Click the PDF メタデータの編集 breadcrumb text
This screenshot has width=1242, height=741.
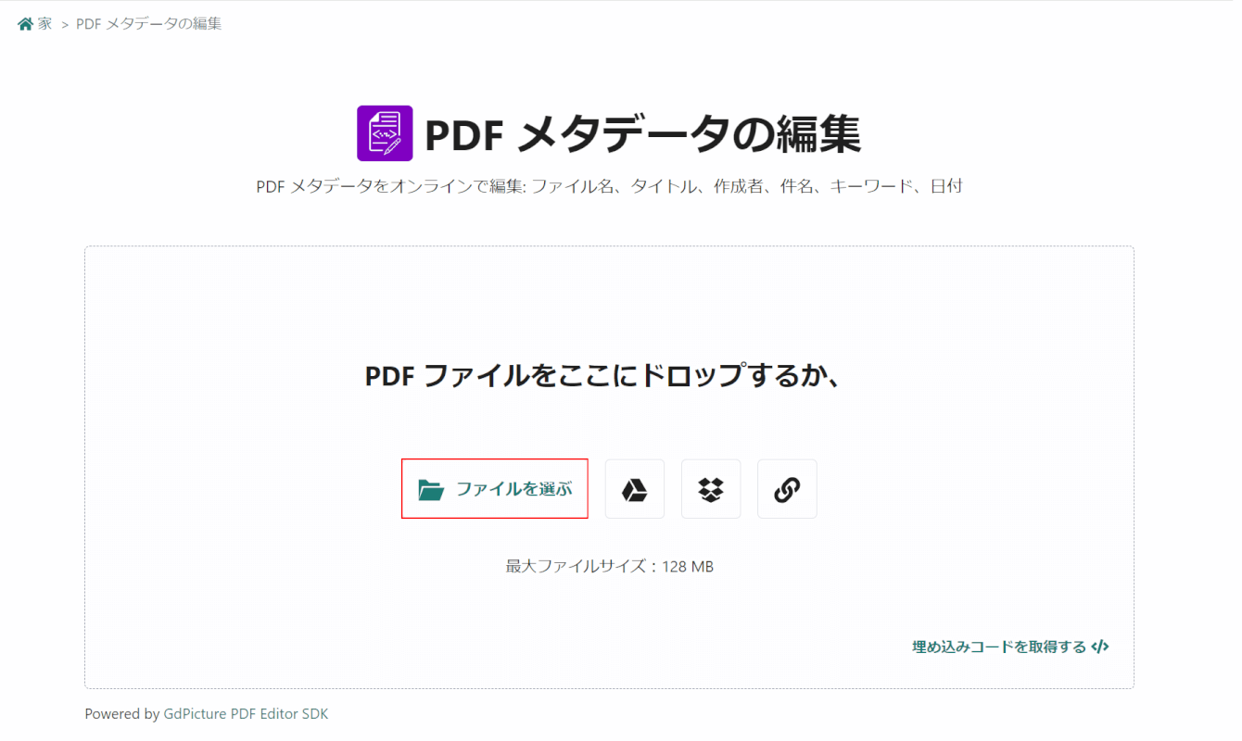tap(148, 24)
